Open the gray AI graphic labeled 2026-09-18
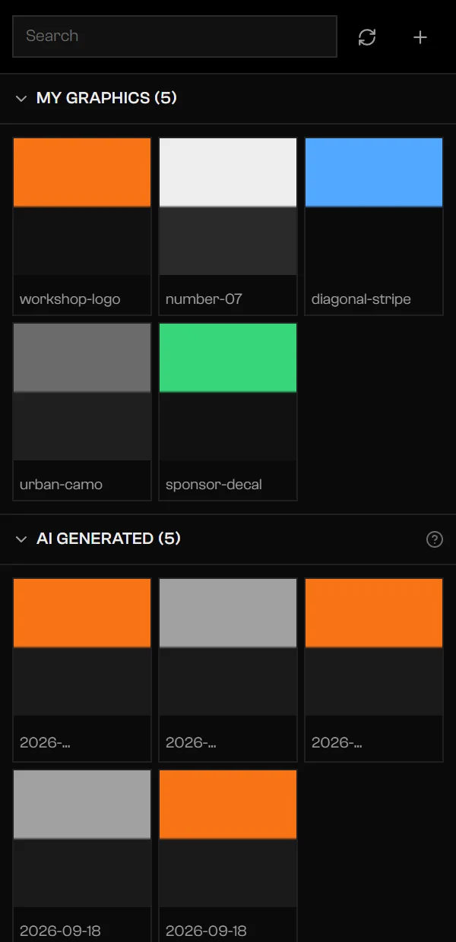The height and width of the screenshot is (942, 456). tap(82, 855)
